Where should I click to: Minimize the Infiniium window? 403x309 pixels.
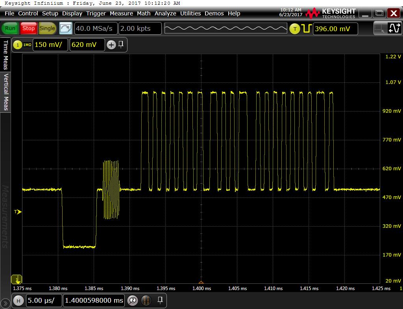click(365, 13)
